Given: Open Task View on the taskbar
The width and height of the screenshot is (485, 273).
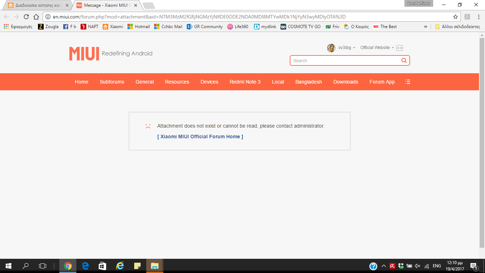Looking at the screenshot, I should pos(43,266).
